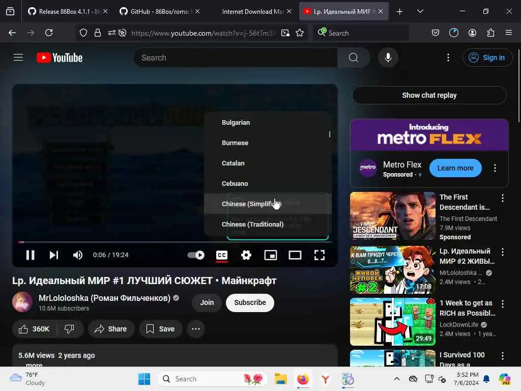Open more actions ellipsis under video

tap(196, 329)
